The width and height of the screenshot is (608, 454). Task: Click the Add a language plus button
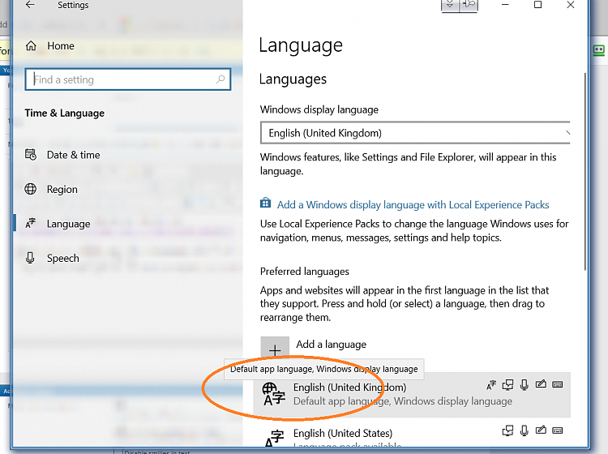pyautogui.click(x=275, y=349)
